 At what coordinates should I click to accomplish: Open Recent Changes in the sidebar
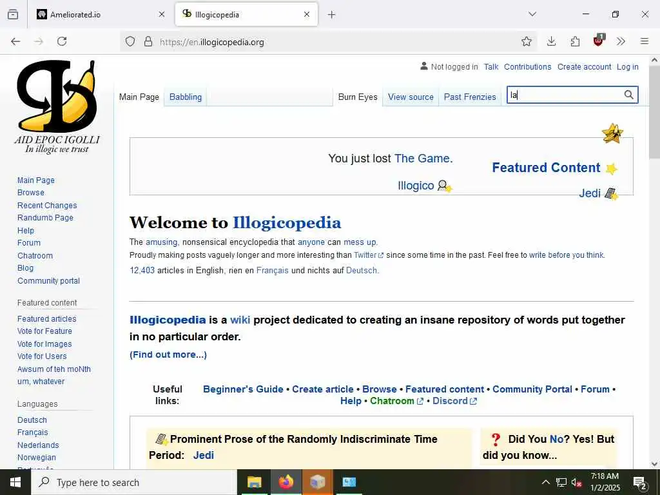(x=47, y=206)
